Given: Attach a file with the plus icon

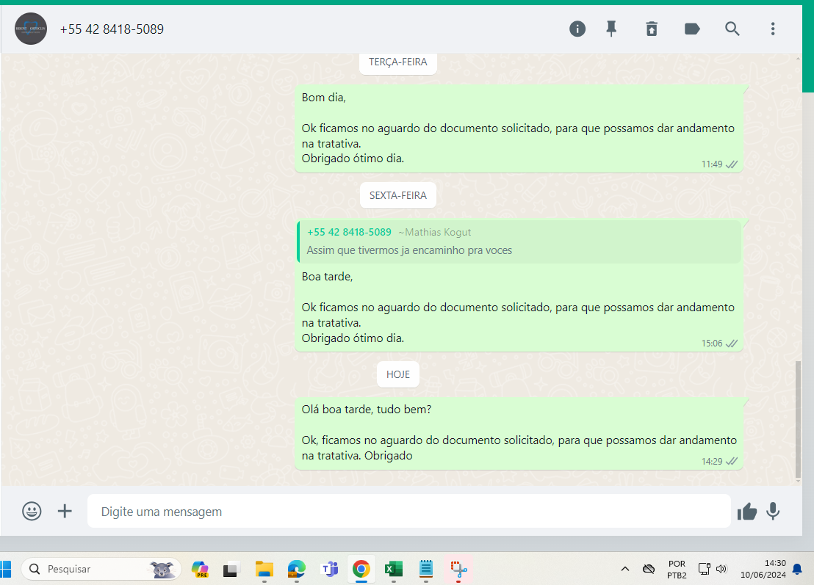Looking at the screenshot, I should [65, 511].
